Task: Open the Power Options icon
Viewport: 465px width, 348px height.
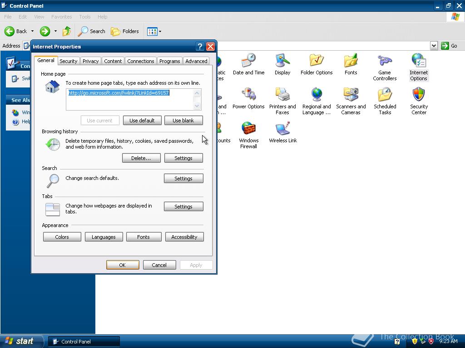Action: 248,98
